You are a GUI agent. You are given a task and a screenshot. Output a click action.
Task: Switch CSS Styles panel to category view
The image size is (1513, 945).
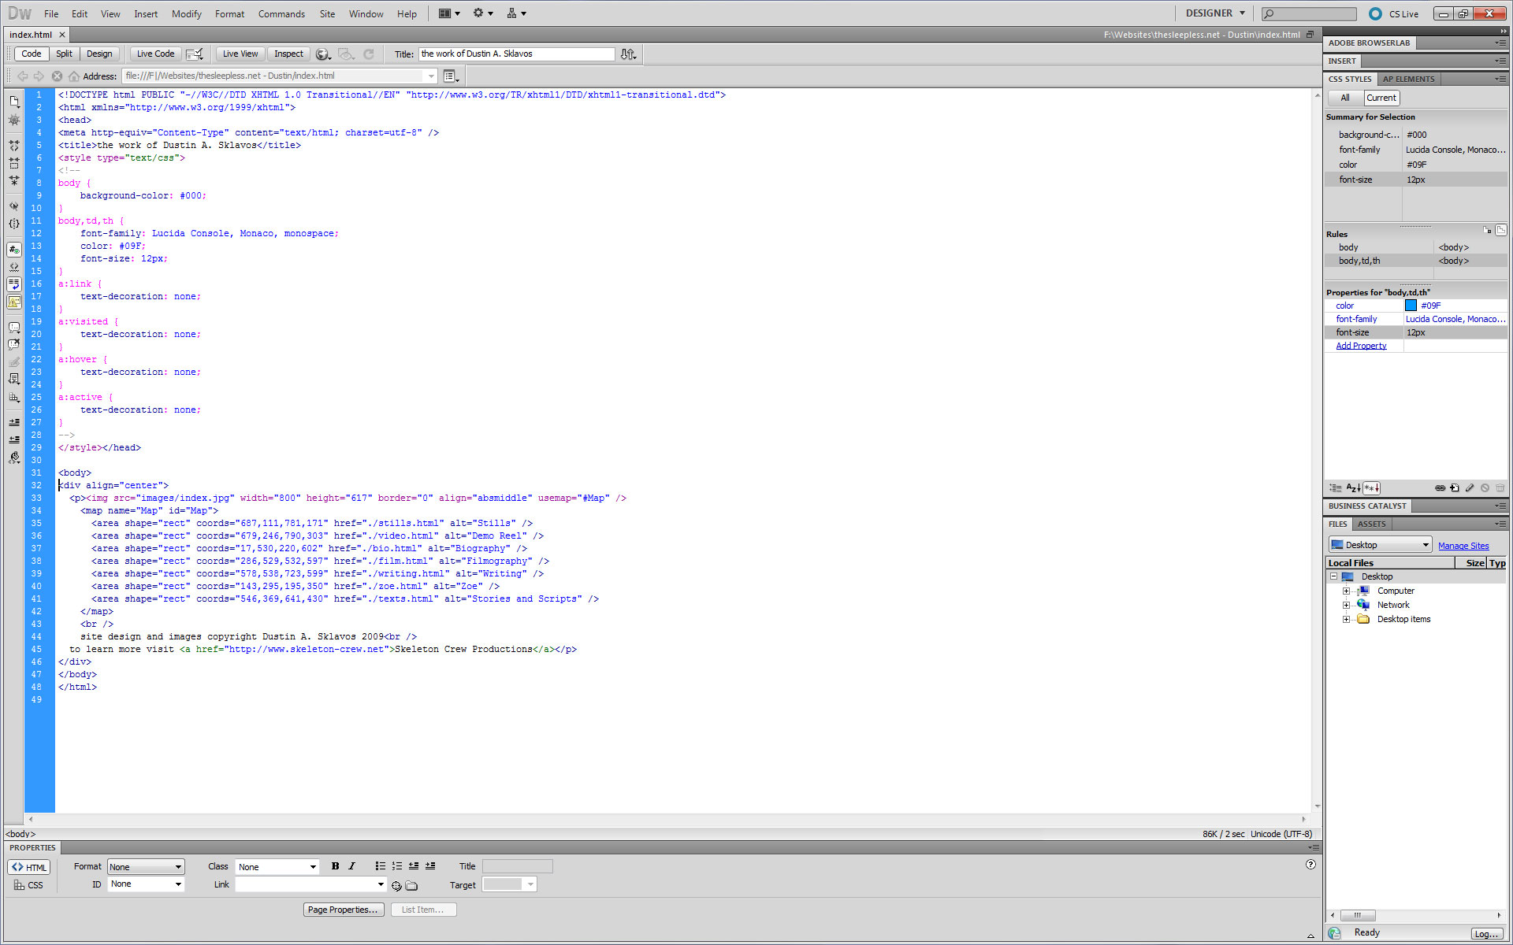1334,488
